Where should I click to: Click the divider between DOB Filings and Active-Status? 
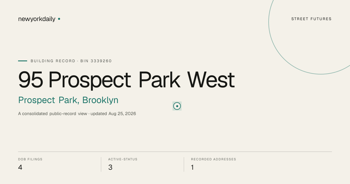[x=101, y=164]
